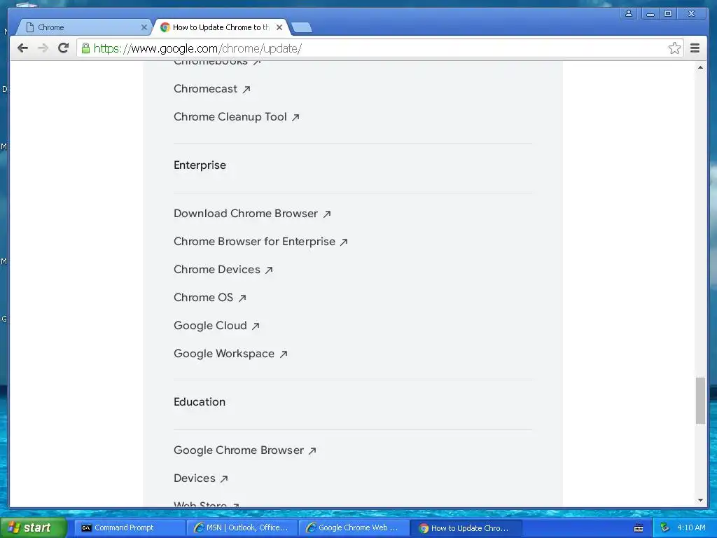The width and height of the screenshot is (717, 538).
Task: Click the keyboard icon in taskbar
Action: pos(639,528)
